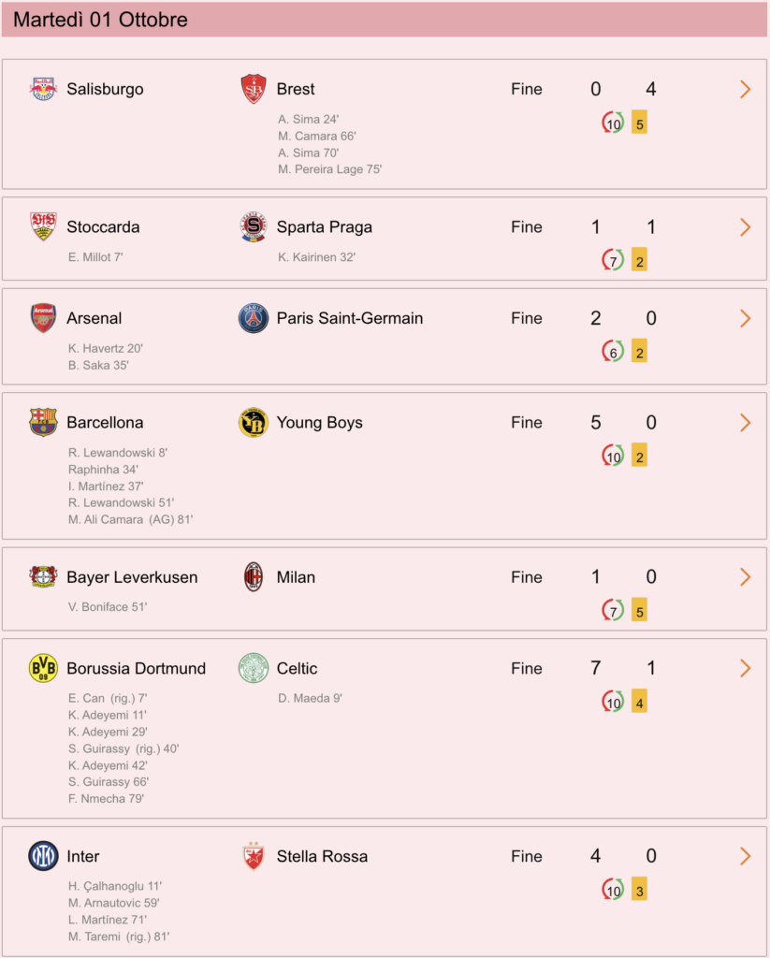770x958 pixels.
Task: Click the Inter club crest
Action: [43, 856]
